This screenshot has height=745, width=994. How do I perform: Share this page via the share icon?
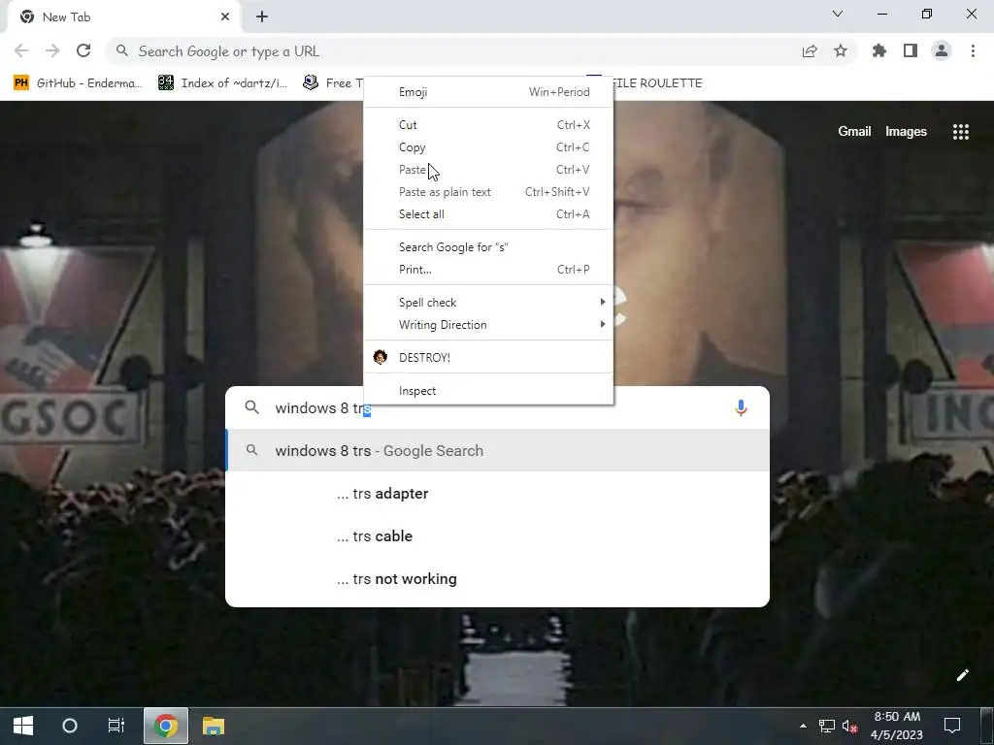point(810,50)
